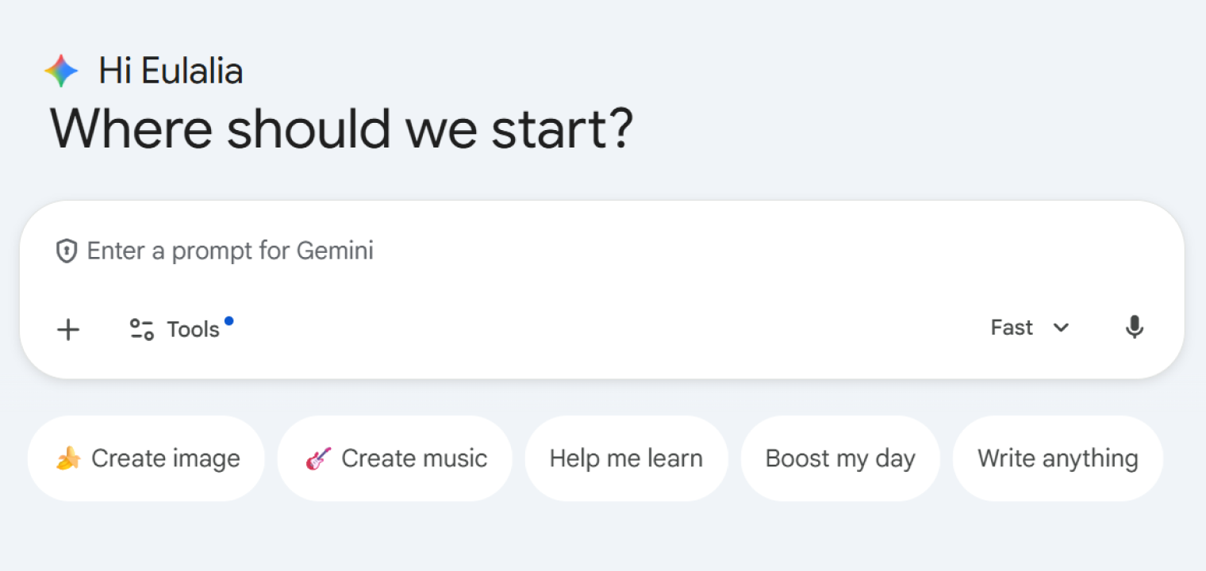The height and width of the screenshot is (571, 1206).
Task: Choose the Boost my day chip
Action: (x=840, y=458)
